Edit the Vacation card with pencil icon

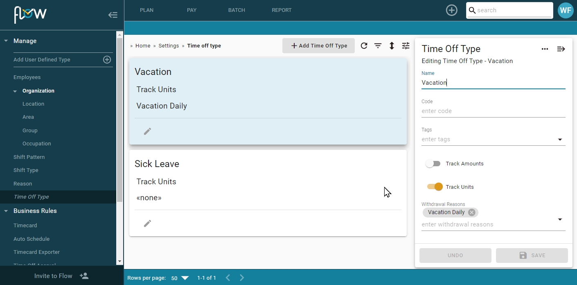click(x=147, y=131)
